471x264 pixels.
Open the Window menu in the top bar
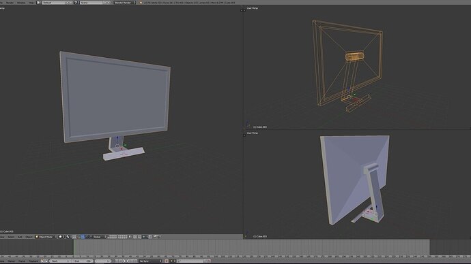click(21, 3)
